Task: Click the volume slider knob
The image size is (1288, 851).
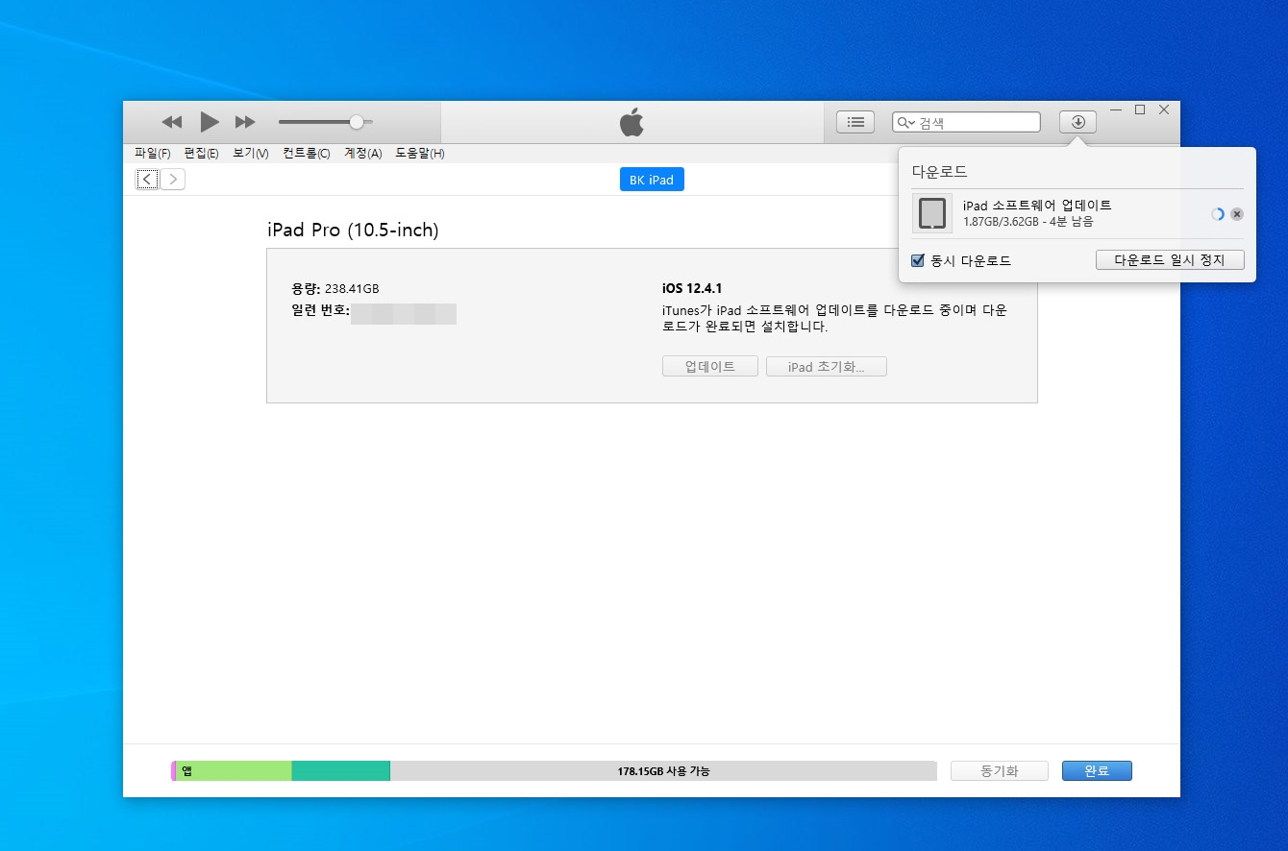Action: [357, 122]
